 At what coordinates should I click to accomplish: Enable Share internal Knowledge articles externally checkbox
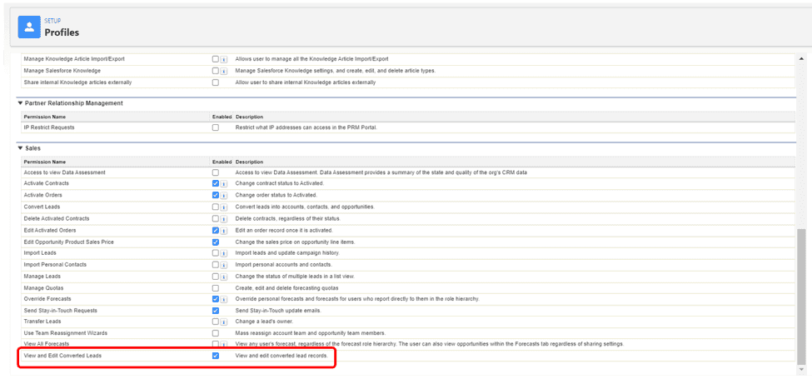216,82
